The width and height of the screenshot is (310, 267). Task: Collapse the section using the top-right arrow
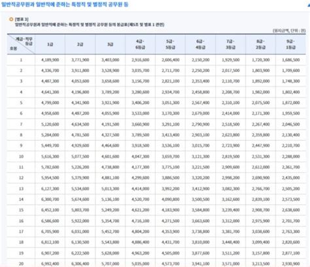point(309,5)
